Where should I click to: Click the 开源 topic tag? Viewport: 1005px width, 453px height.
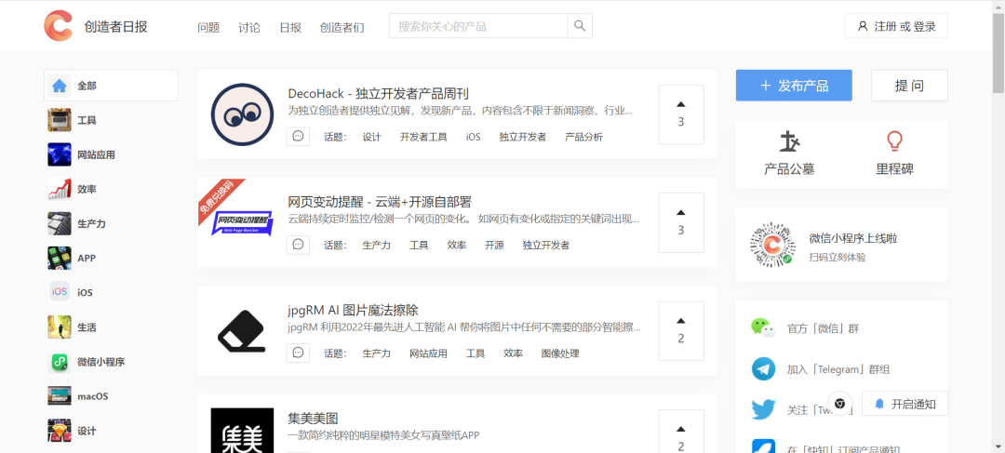click(x=494, y=245)
